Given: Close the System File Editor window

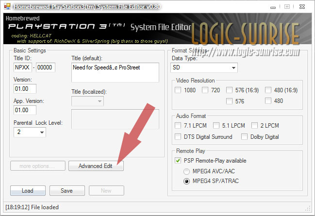Looking at the screenshot, I should click(302, 7).
